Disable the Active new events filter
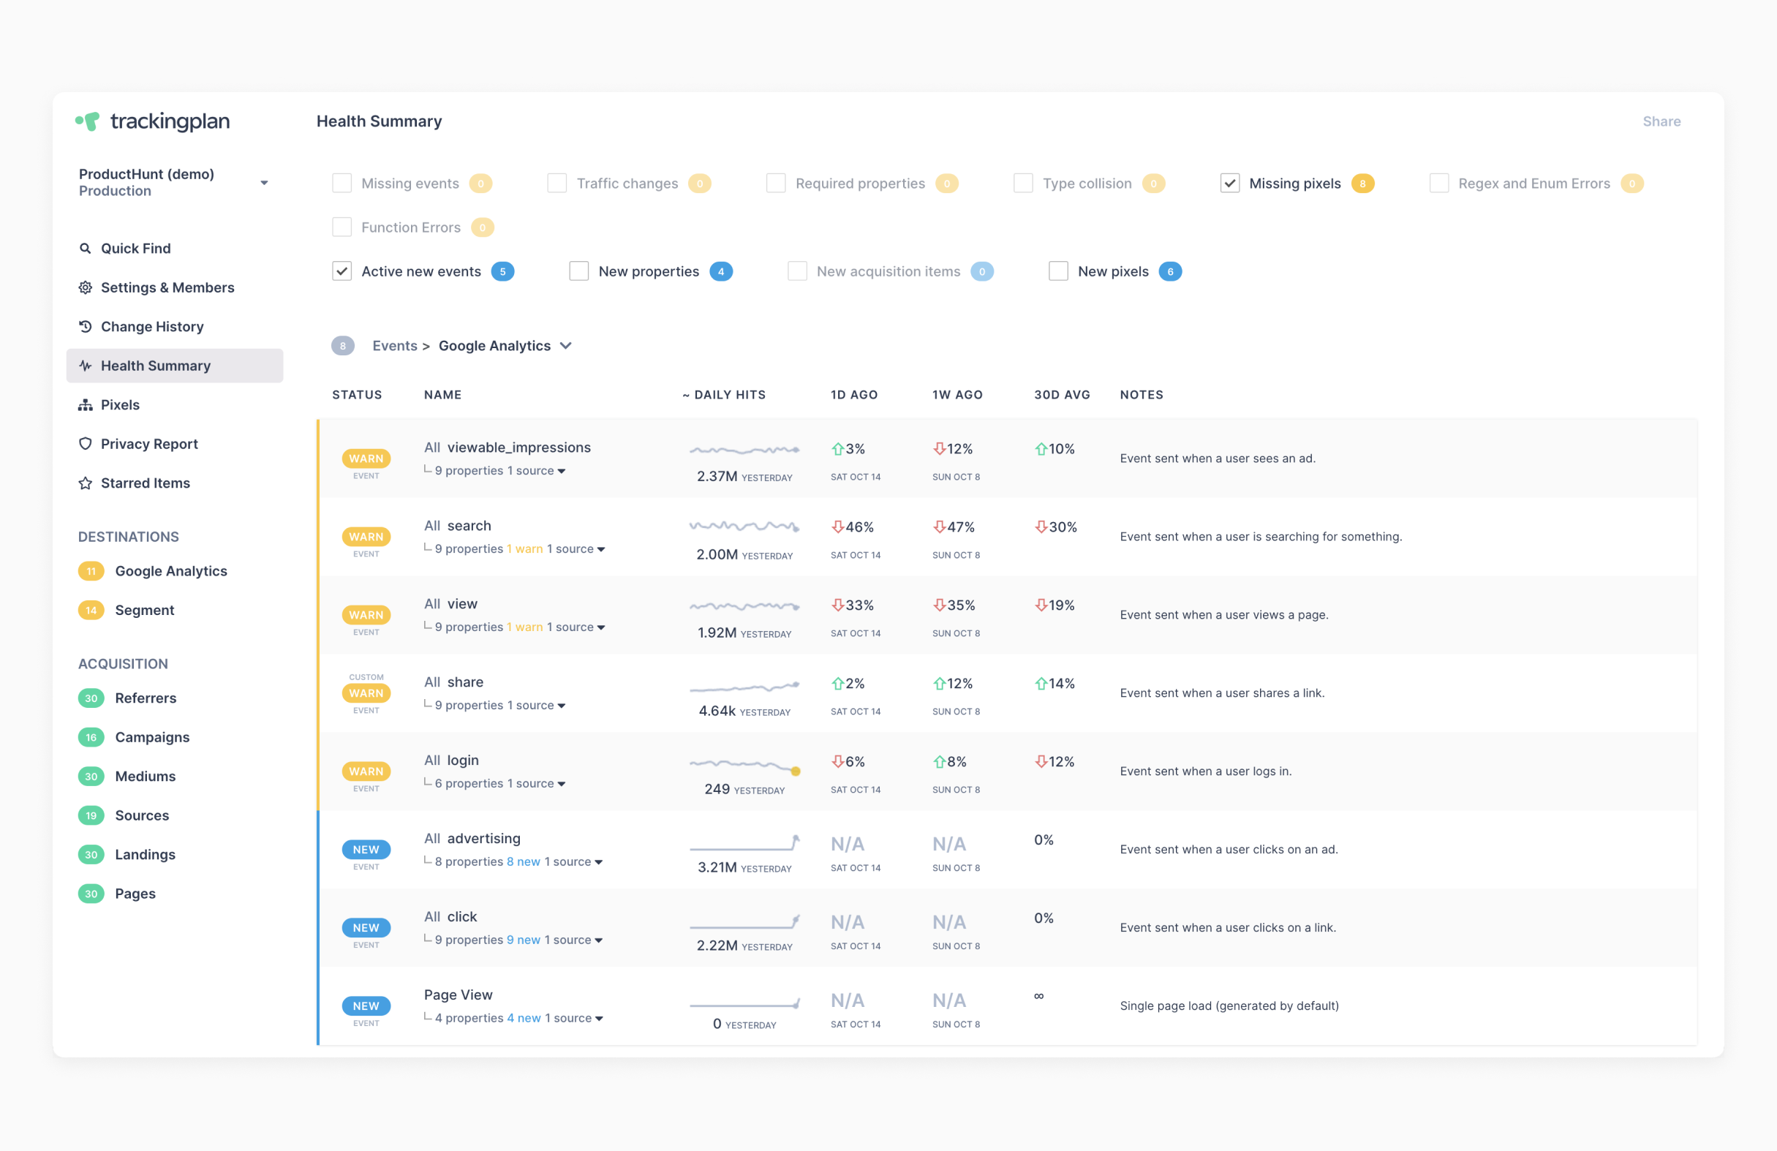The width and height of the screenshot is (1777, 1151). point(342,271)
